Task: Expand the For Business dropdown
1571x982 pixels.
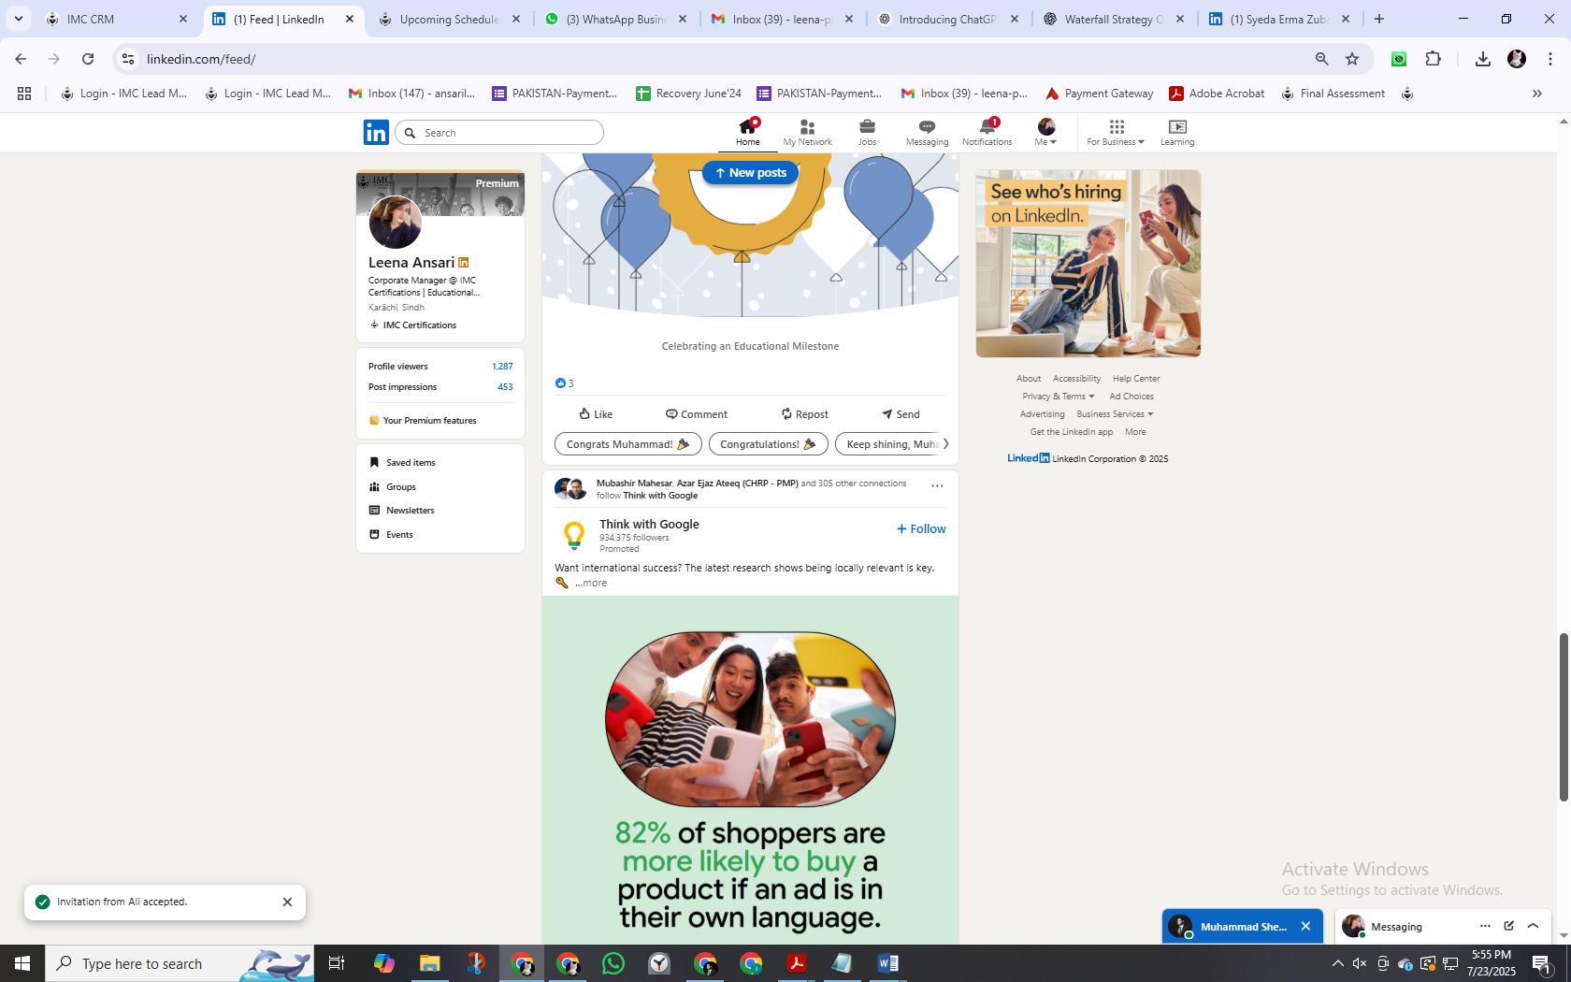Action: (1116, 132)
